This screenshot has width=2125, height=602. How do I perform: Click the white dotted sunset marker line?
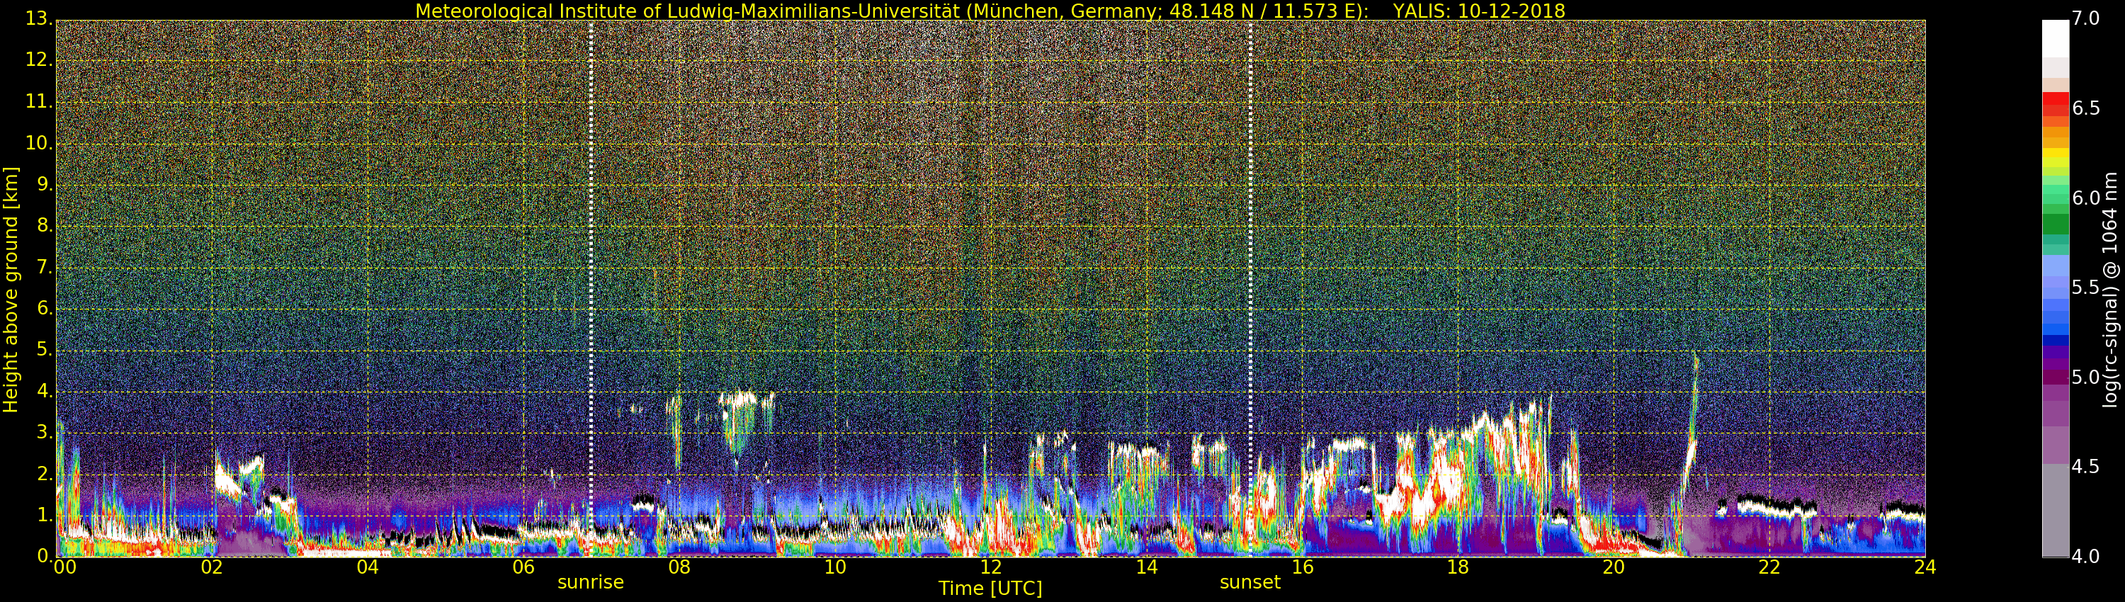[x=1251, y=289]
